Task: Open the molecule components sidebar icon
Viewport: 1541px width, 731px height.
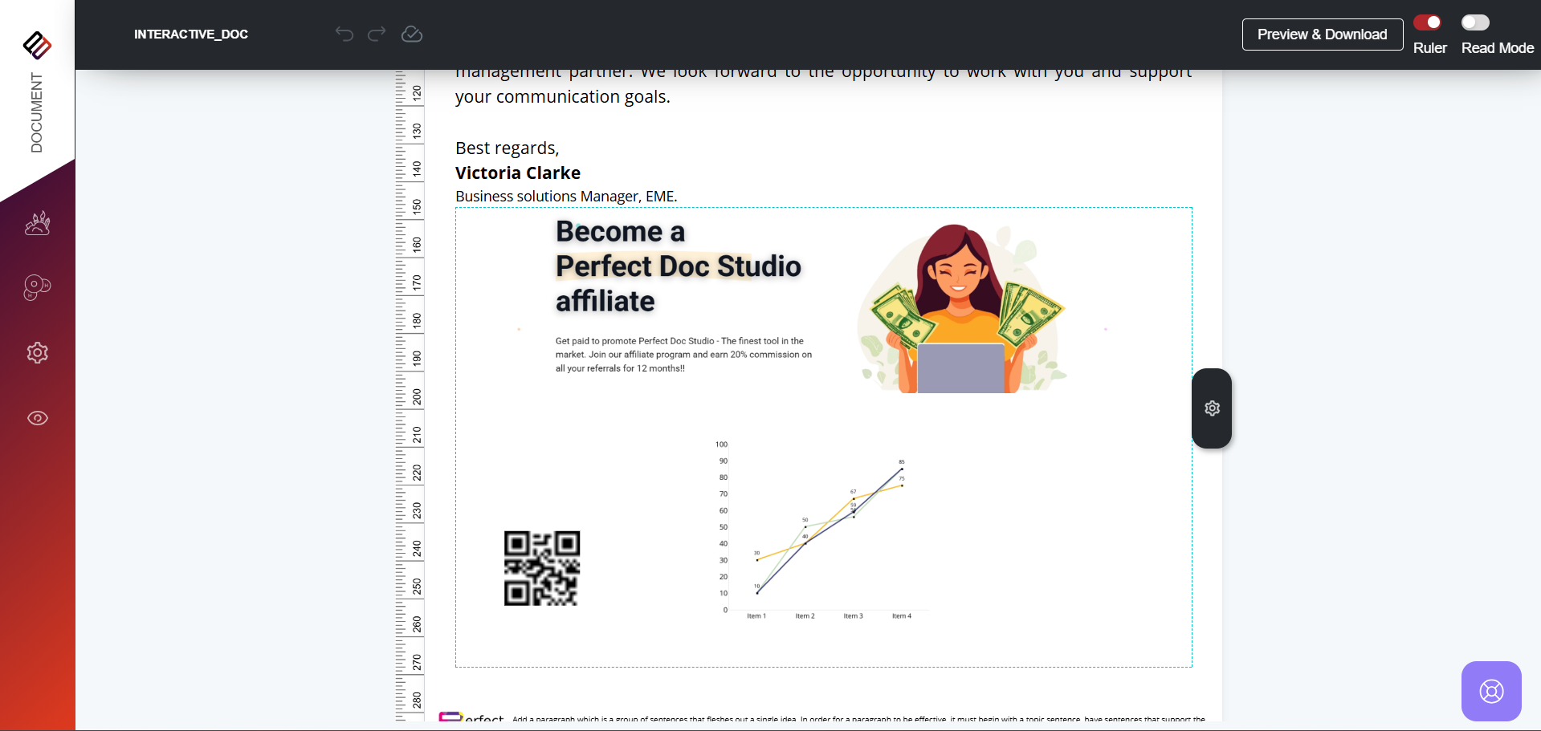Action: pos(38,286)
